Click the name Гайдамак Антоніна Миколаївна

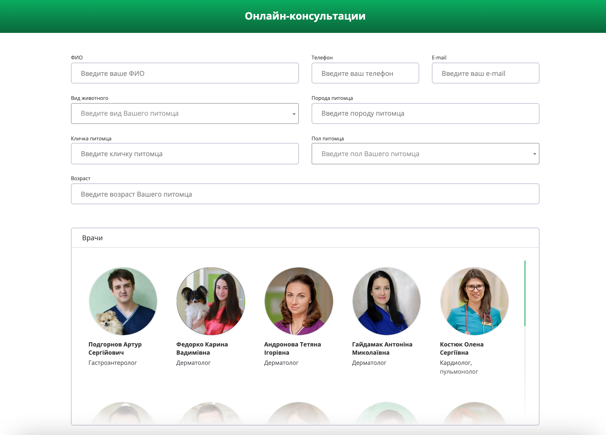(382, 348)
